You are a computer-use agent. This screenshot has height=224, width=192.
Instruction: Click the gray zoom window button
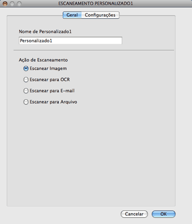pyautogui.click(x=19, y=3)
